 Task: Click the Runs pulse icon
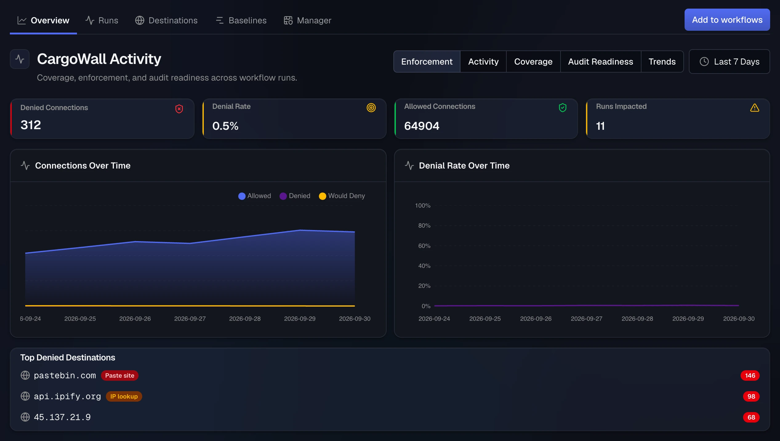pyautogui.click(x=90, y=20)
